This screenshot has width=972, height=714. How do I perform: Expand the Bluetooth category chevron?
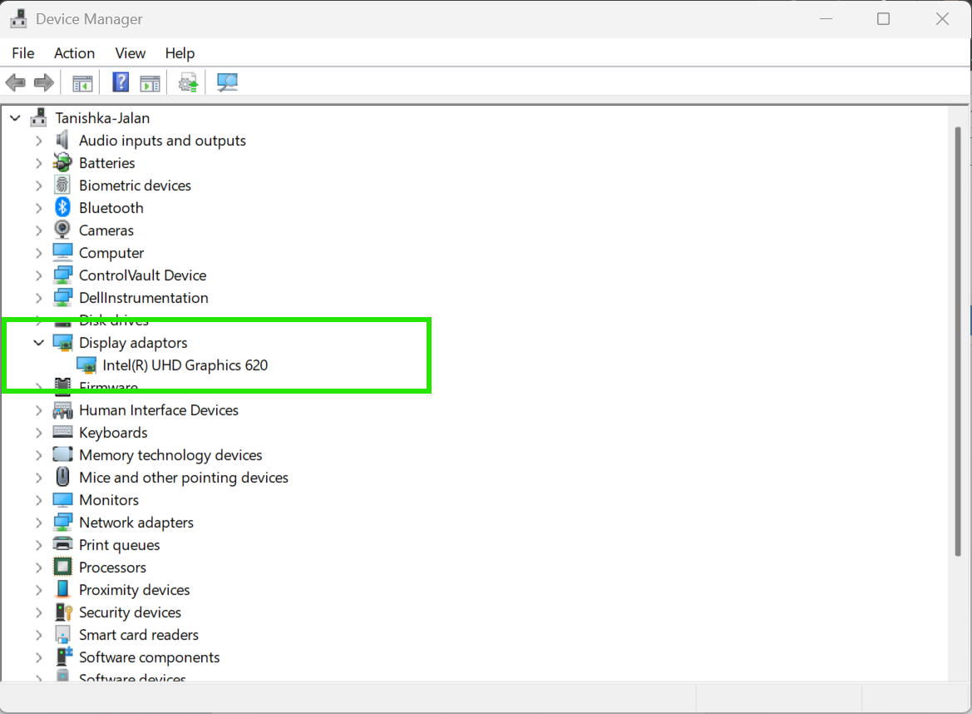coord(39,208)
